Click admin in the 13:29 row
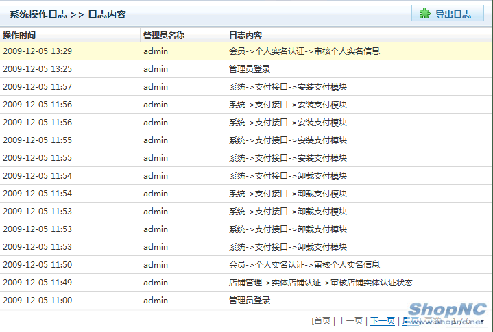This screenshot has width=493, height=332. (156, 51)
